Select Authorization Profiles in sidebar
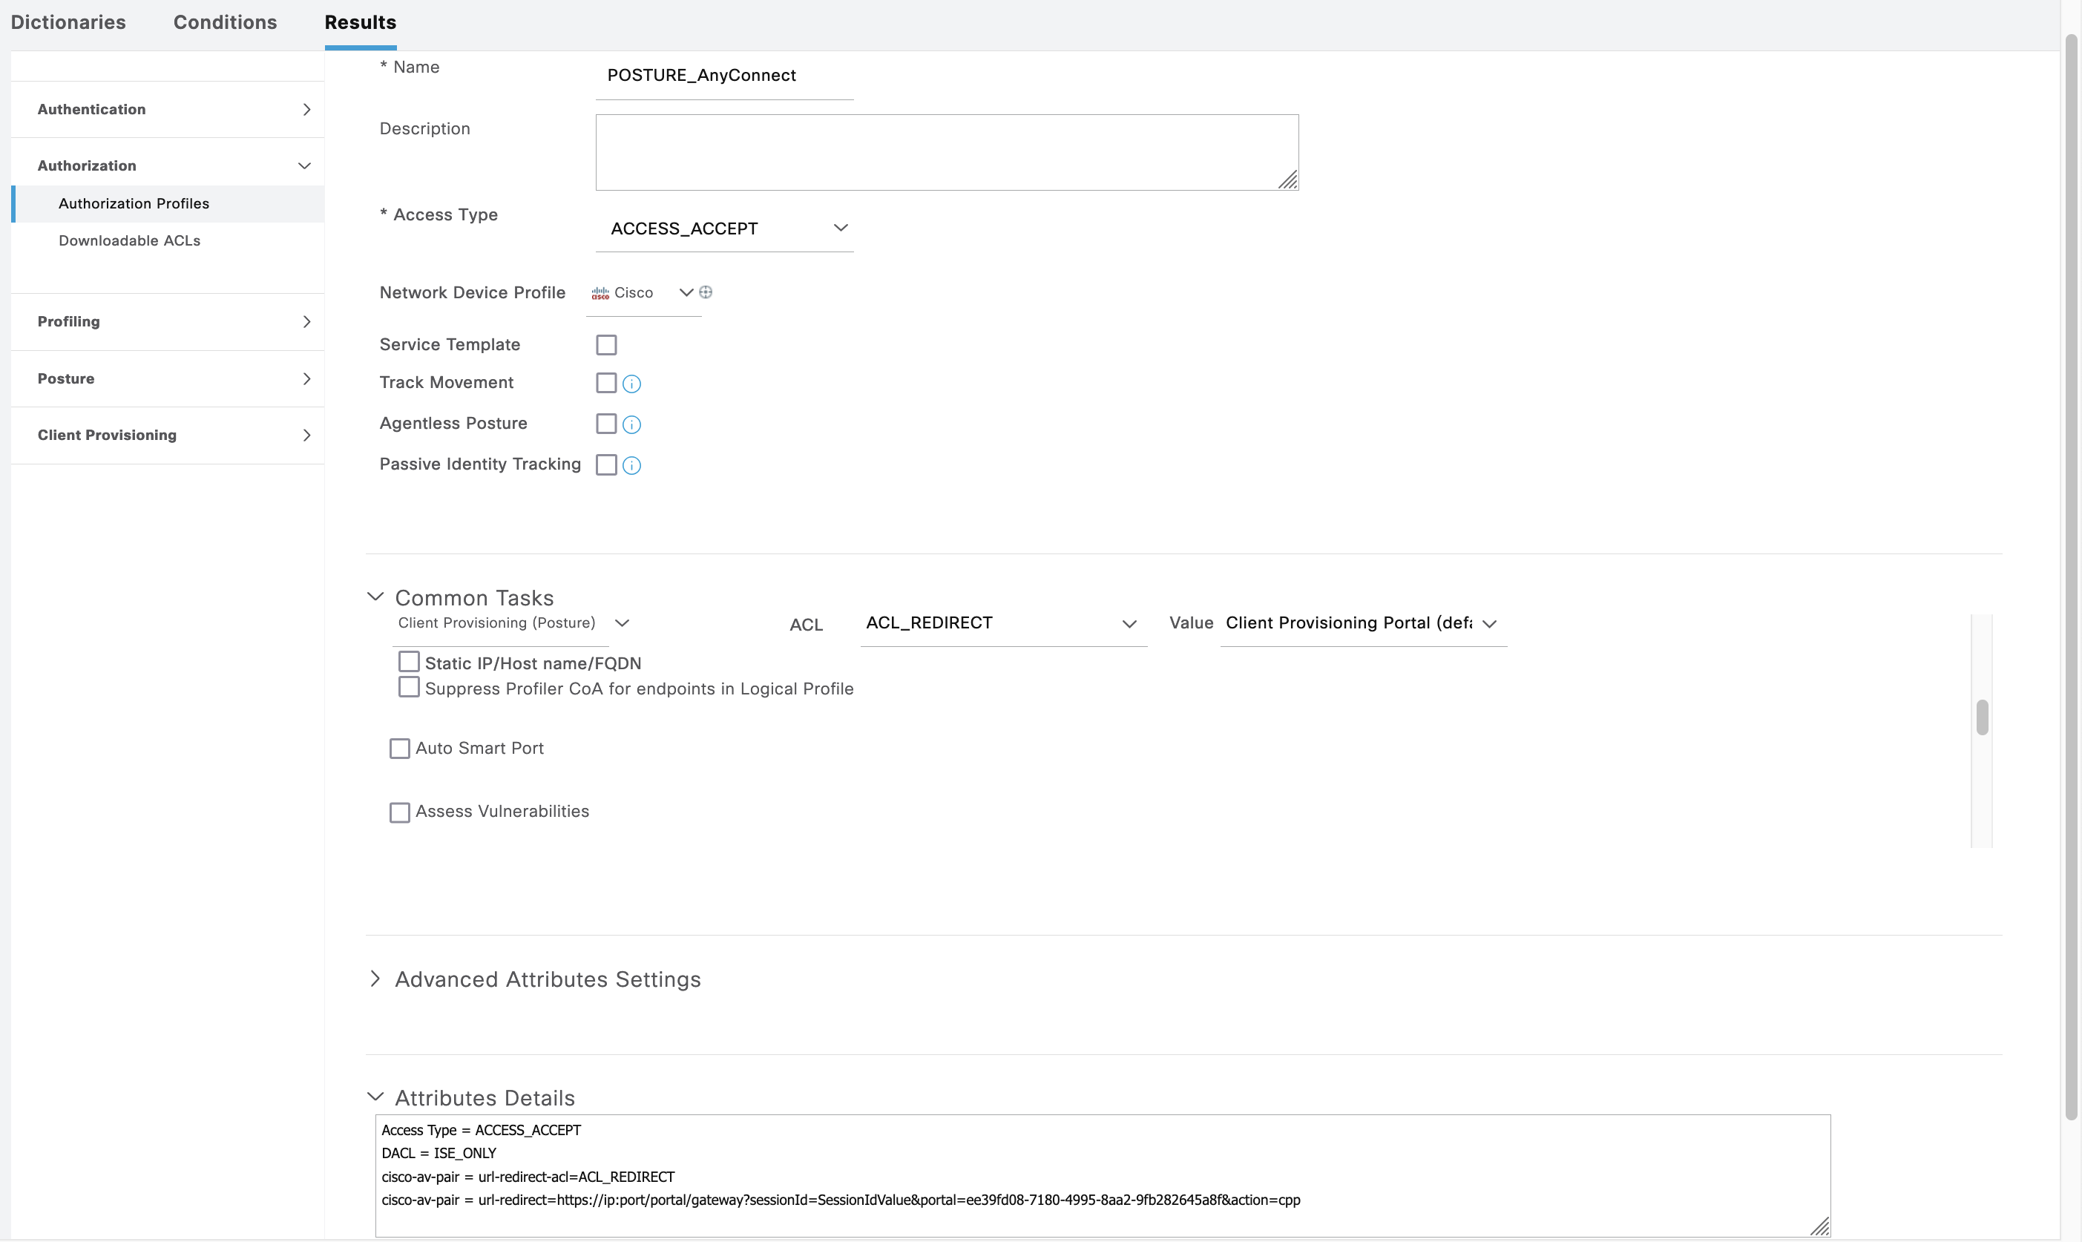Viewport: 2082px width, 1242px height. coord(134,203)
